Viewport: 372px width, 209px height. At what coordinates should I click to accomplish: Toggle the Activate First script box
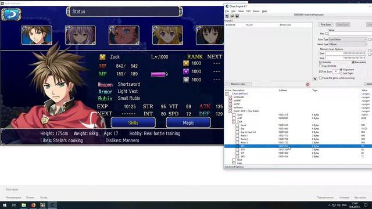coord(227,94)
